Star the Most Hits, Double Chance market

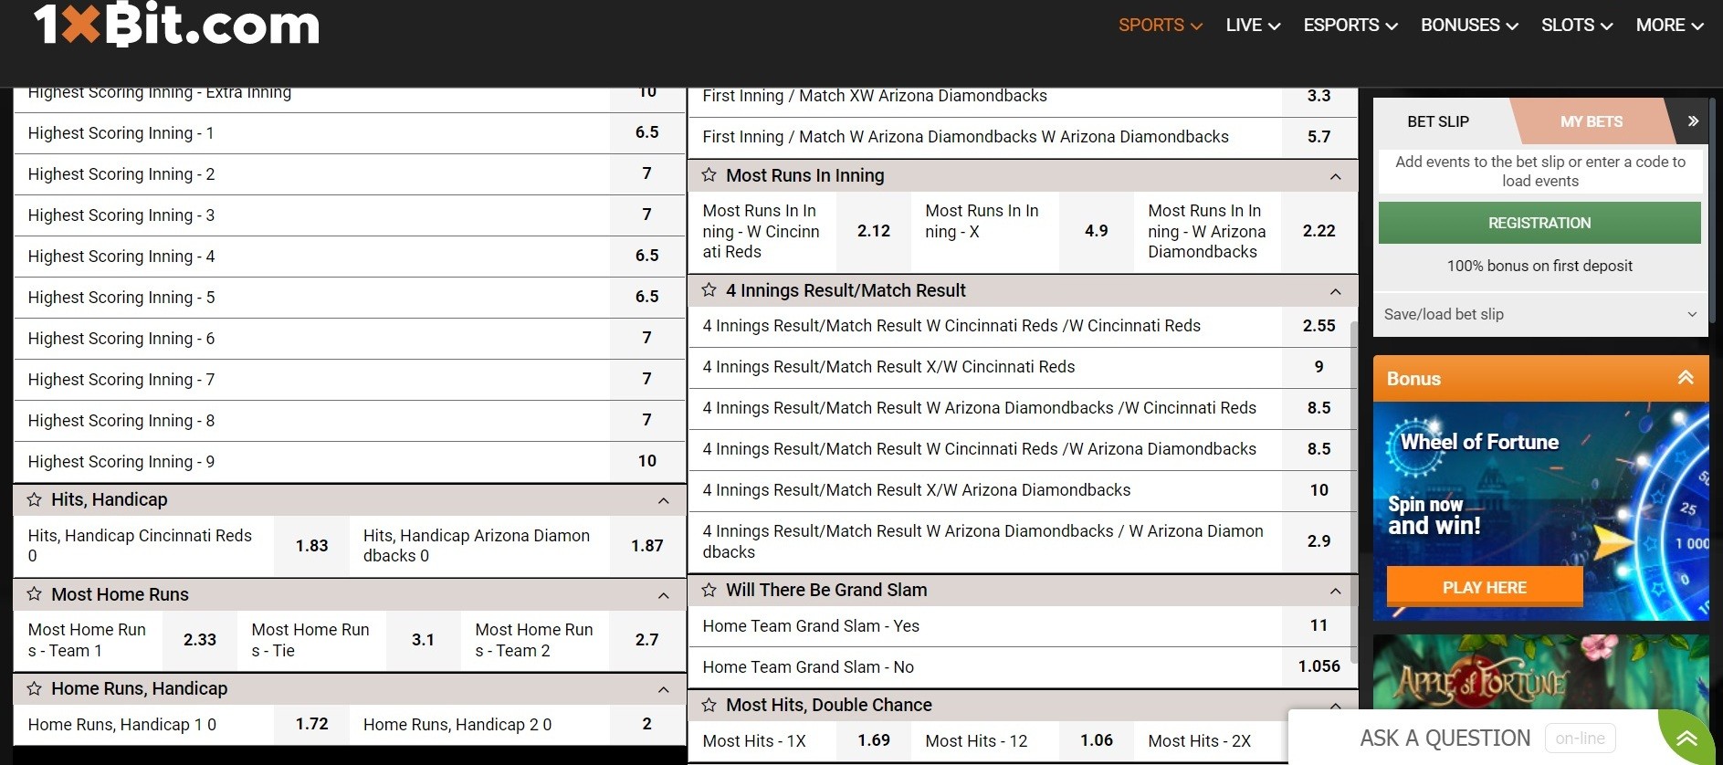click(709, 705)
